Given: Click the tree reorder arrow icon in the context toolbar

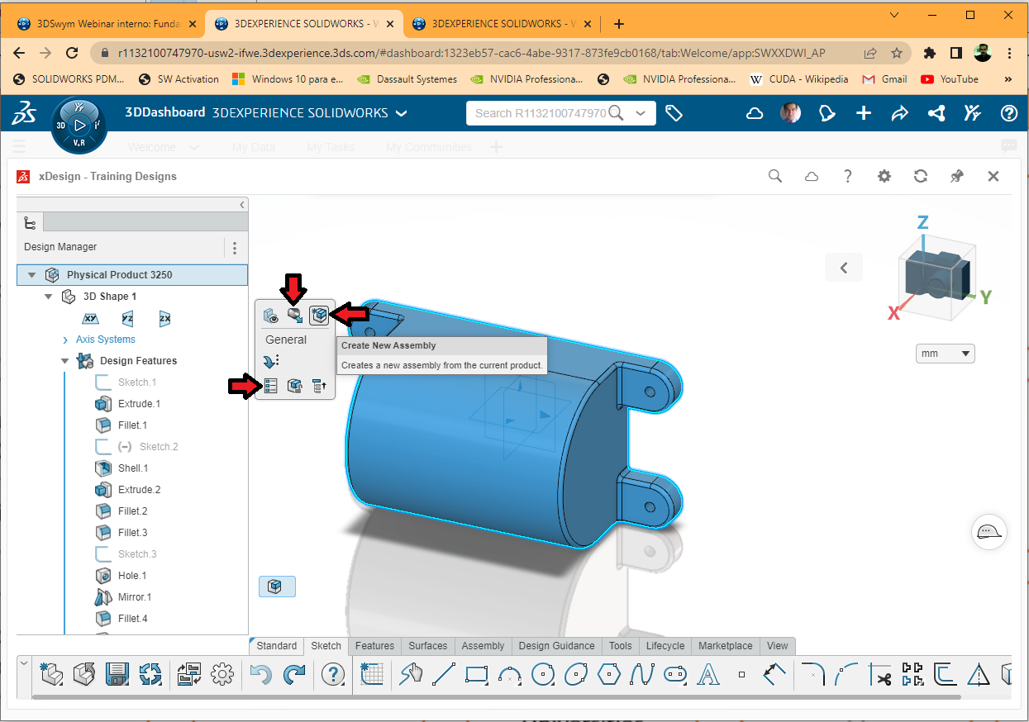Looking at the screenshot, I should point(319,386).
